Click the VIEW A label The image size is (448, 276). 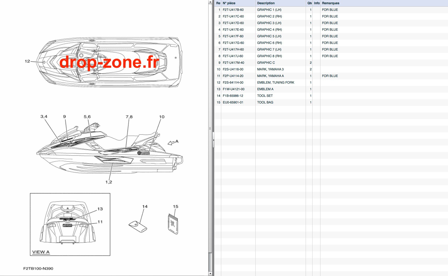click(41, 252)
